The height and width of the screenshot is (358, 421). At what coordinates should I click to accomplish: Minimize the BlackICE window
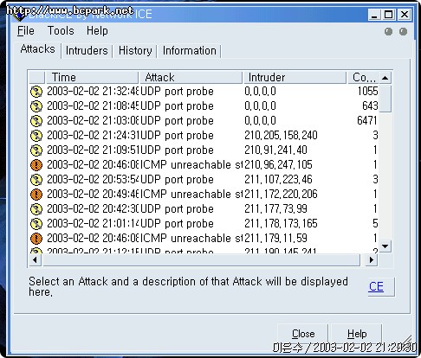coord(374,15)
